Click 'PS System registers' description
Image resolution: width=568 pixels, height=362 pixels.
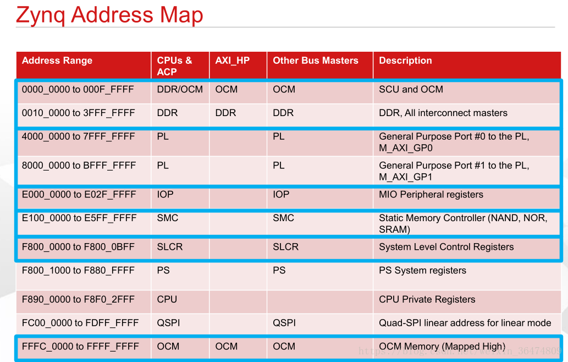(x=422, y=271)
